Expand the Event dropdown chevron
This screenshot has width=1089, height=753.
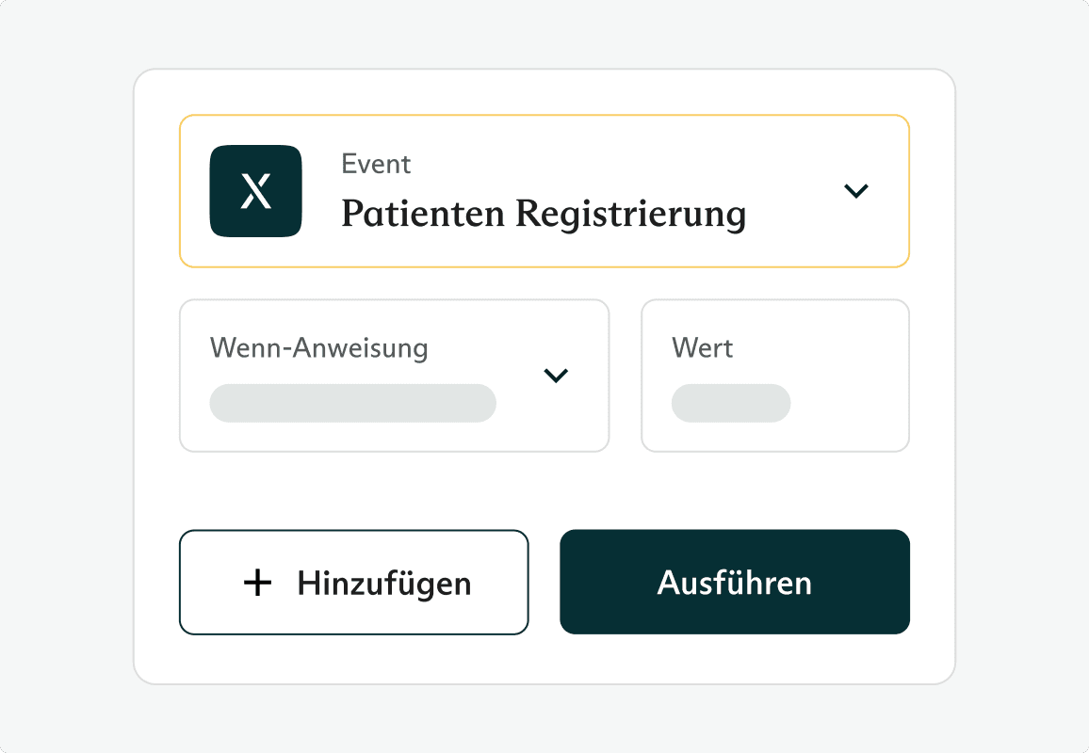pos(855,191)
